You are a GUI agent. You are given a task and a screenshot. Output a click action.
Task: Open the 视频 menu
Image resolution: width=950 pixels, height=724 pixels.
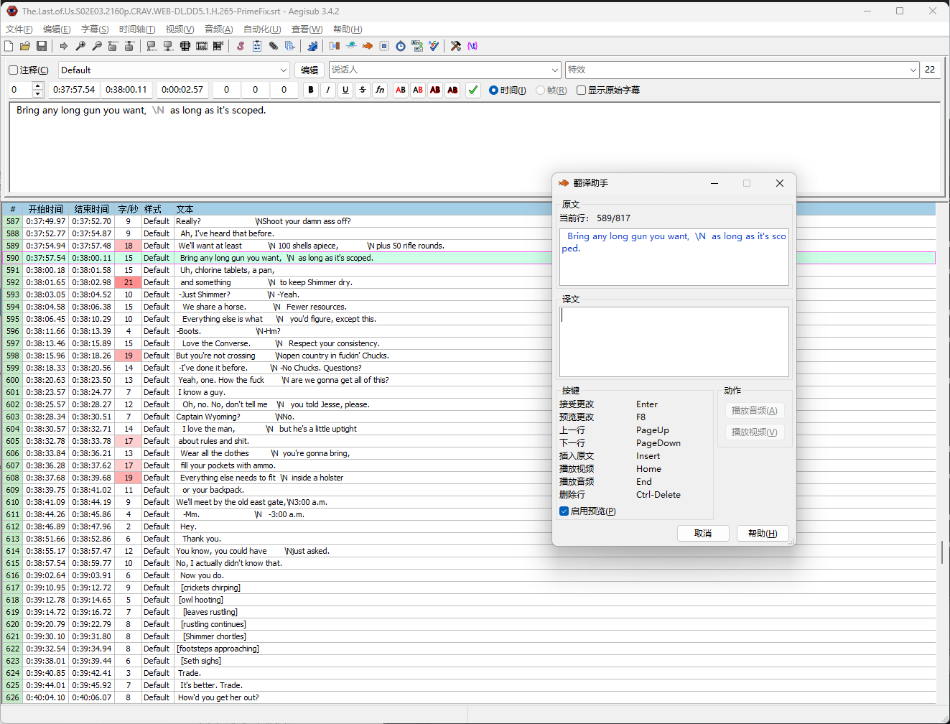pos(180,29)
